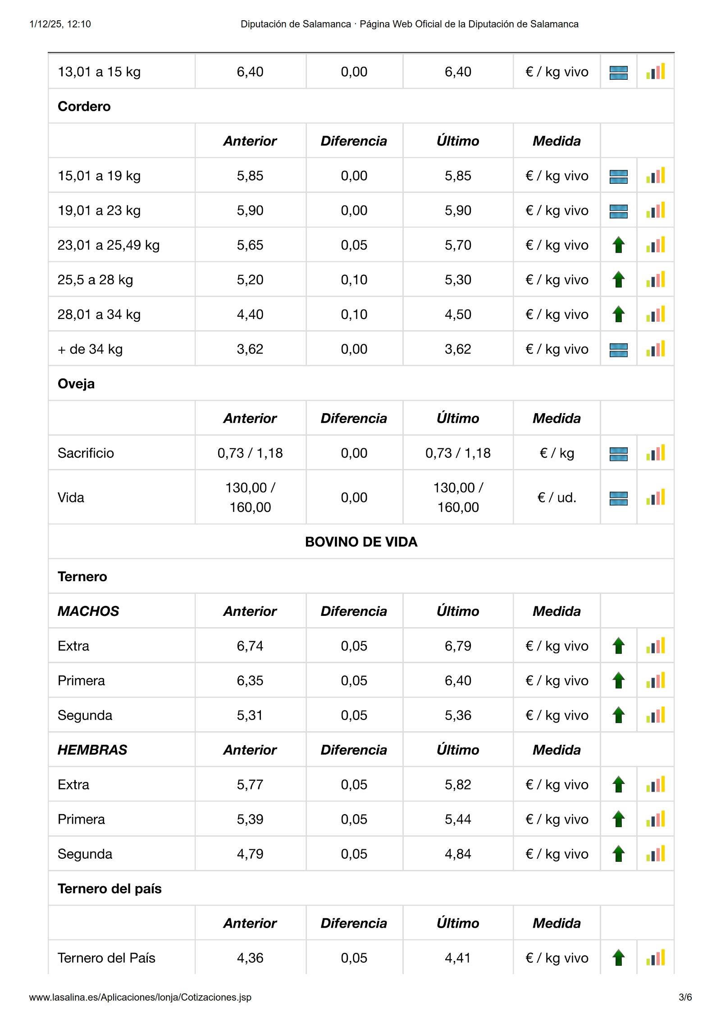Open the chart icon for Hembras Extra row

655,785
